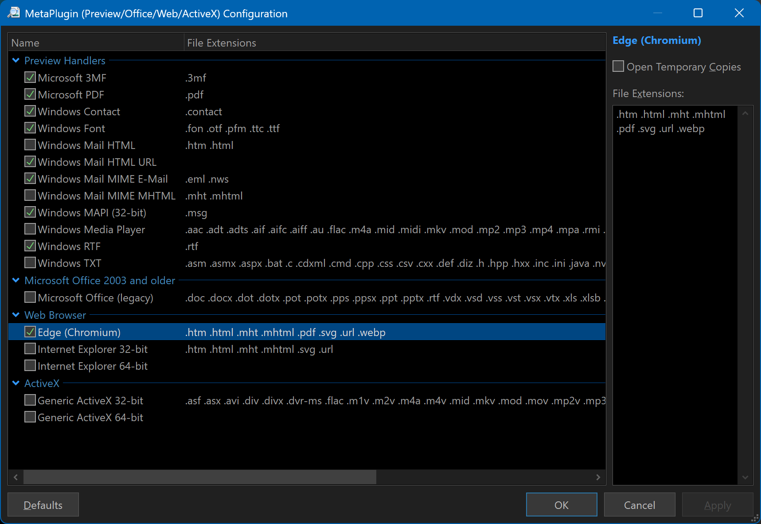Disable Windows Mail HTML URL checkbox
The width and height of the screenshot is (761, 524).
pyautogui.click(x=30, y=162)
